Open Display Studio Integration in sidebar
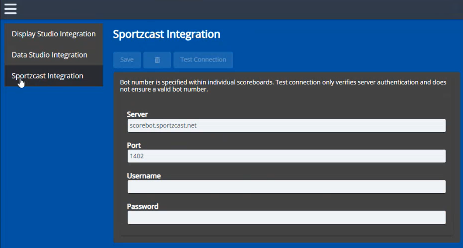 tap(54, 34)
